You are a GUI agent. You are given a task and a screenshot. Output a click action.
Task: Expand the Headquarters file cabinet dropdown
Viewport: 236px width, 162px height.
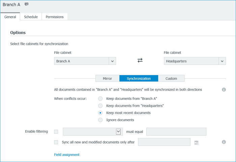(222, 61)
